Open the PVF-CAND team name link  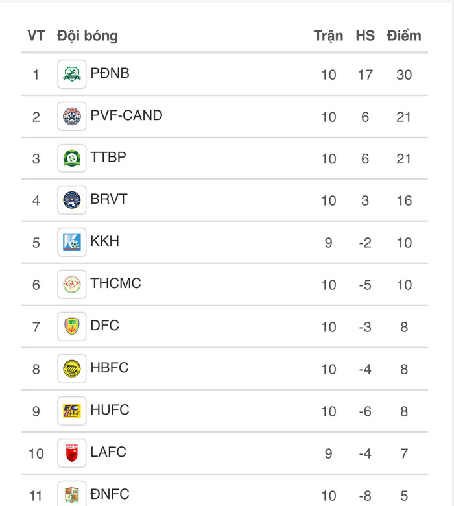pos(126,115)
